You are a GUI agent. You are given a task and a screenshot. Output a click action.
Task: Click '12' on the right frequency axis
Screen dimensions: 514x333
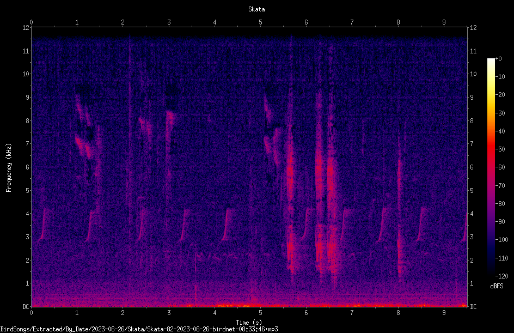pos(473,28)
